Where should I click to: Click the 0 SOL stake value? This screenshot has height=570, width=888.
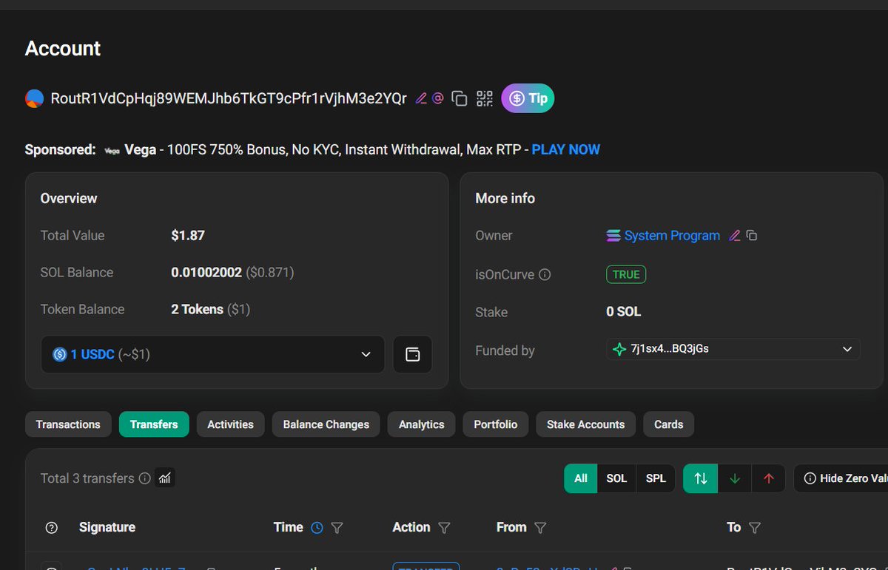click(x=624, y=311)
